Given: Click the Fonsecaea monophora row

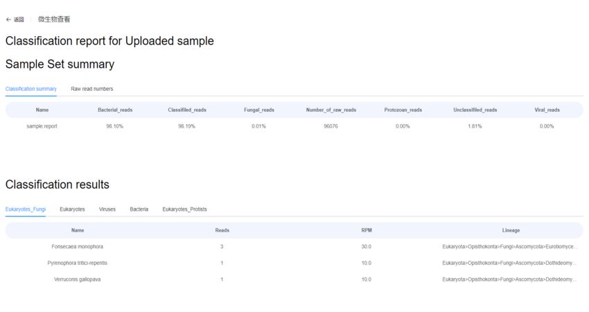Looking at the screenshot, I should pos(77,246).
